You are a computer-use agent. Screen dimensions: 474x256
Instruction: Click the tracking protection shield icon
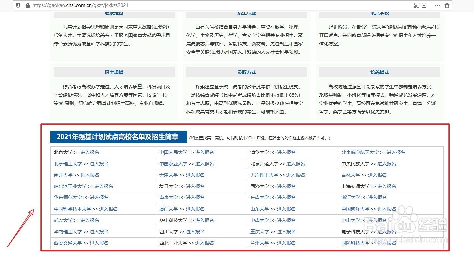pyautogui.click(x=18, y=5)
